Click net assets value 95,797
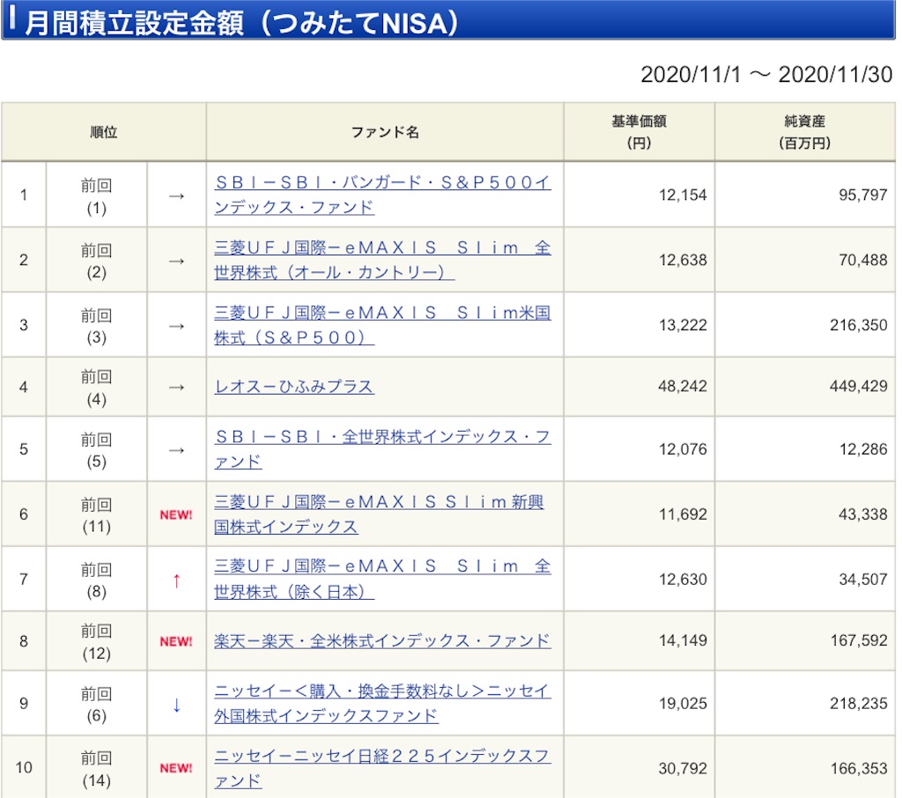The height and width of the screenshot is (798, 902). (863, 195)
